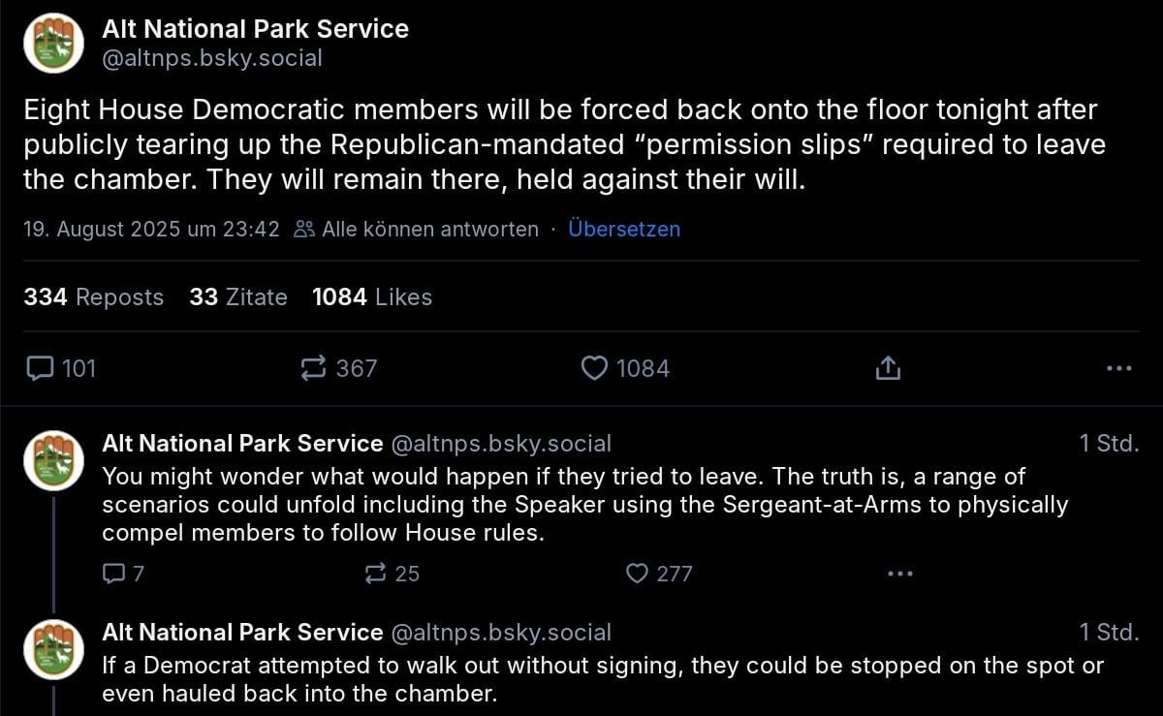This screenshot has height=716, width=1163.
Task: Repost the reply with 25 reposts
Action: tap(375, 574)
